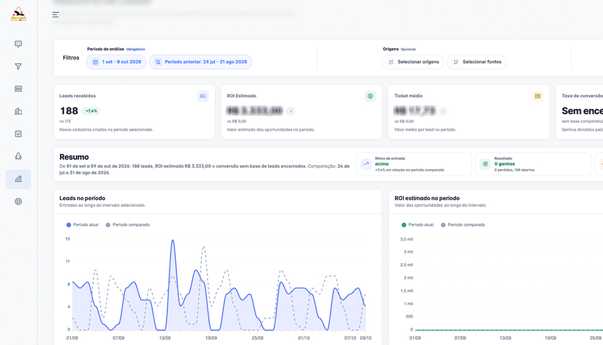Click the 188 leads value

[69, 111]
